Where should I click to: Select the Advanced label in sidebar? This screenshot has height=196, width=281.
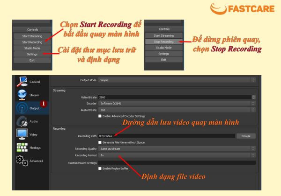click(x=37, y=161)
